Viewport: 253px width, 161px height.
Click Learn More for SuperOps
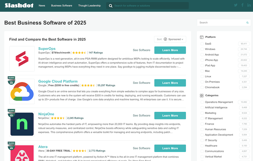[170, 50]
